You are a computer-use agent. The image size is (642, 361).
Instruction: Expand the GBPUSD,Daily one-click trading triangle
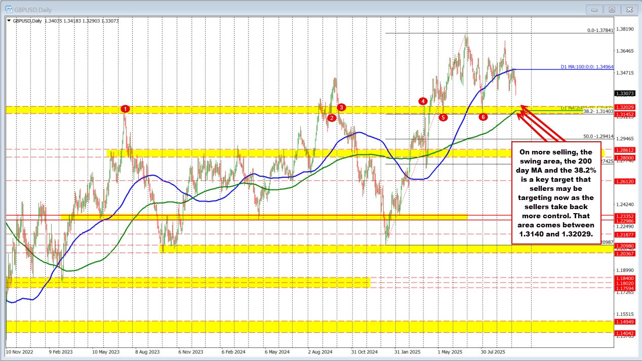pos(9,21)
